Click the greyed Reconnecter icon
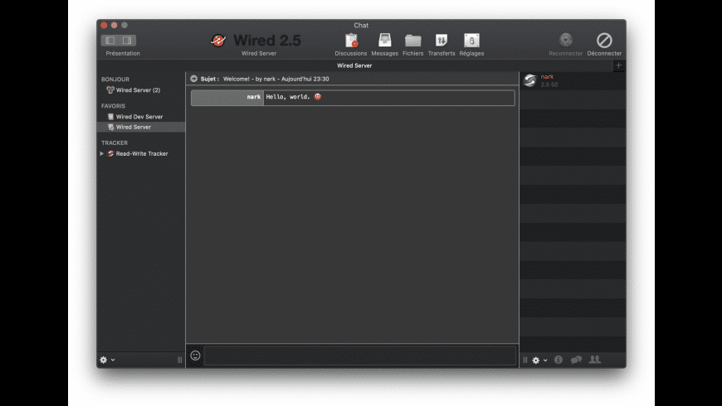The height and width of the screenshot is (406, 722). point(566,41)
